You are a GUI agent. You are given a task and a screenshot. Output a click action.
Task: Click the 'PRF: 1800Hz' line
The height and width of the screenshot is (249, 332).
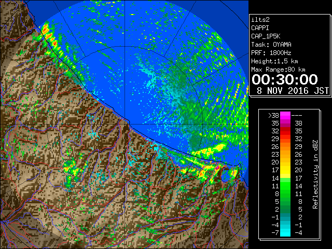[x=271, y=53]
